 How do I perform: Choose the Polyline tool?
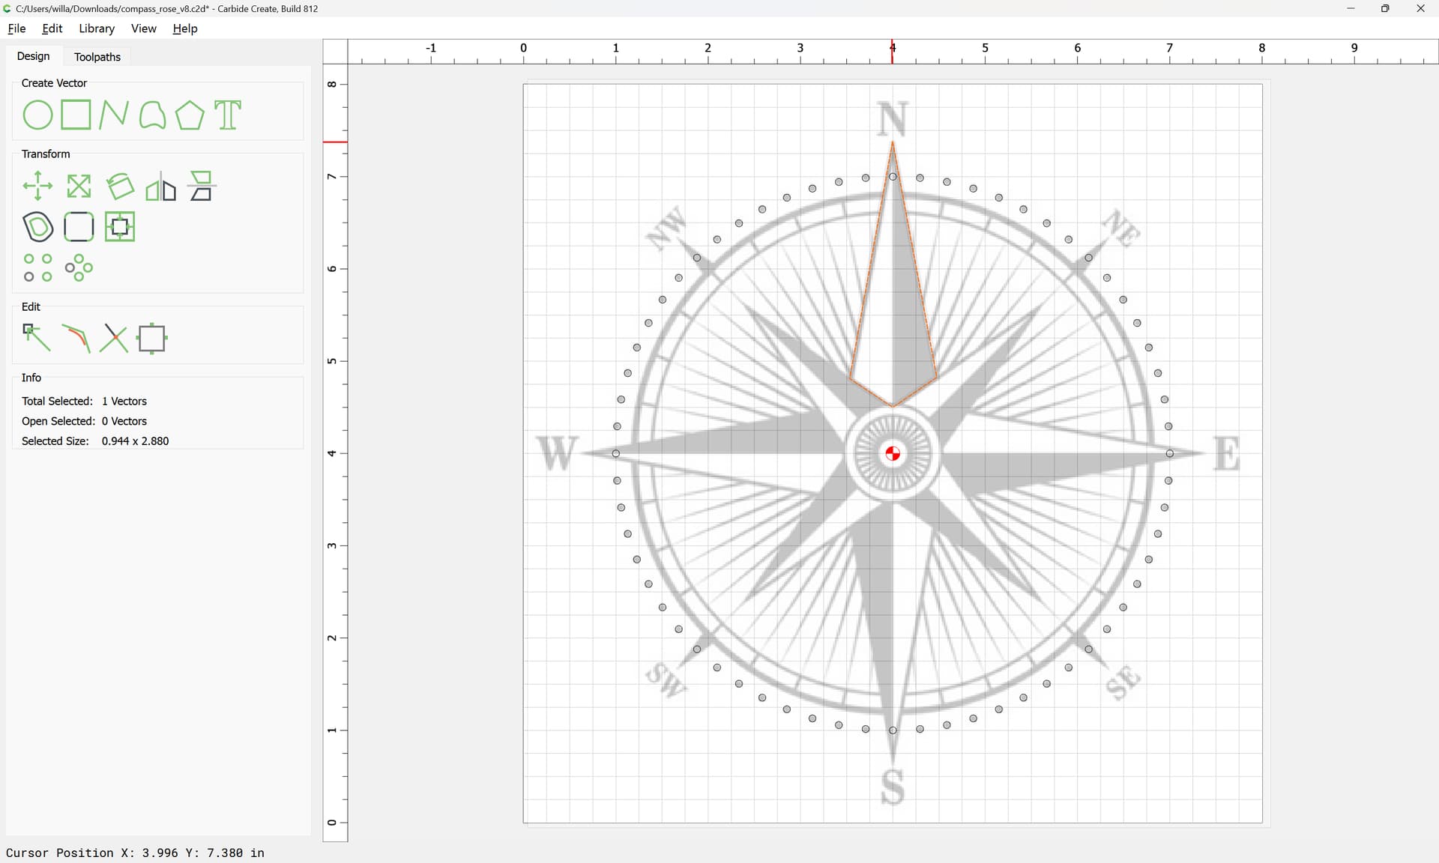tap(113, 115)
